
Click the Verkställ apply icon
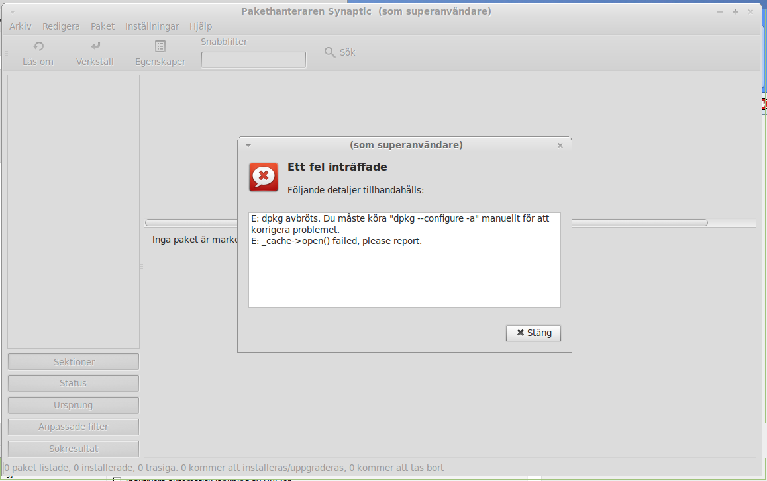point(95,46)
